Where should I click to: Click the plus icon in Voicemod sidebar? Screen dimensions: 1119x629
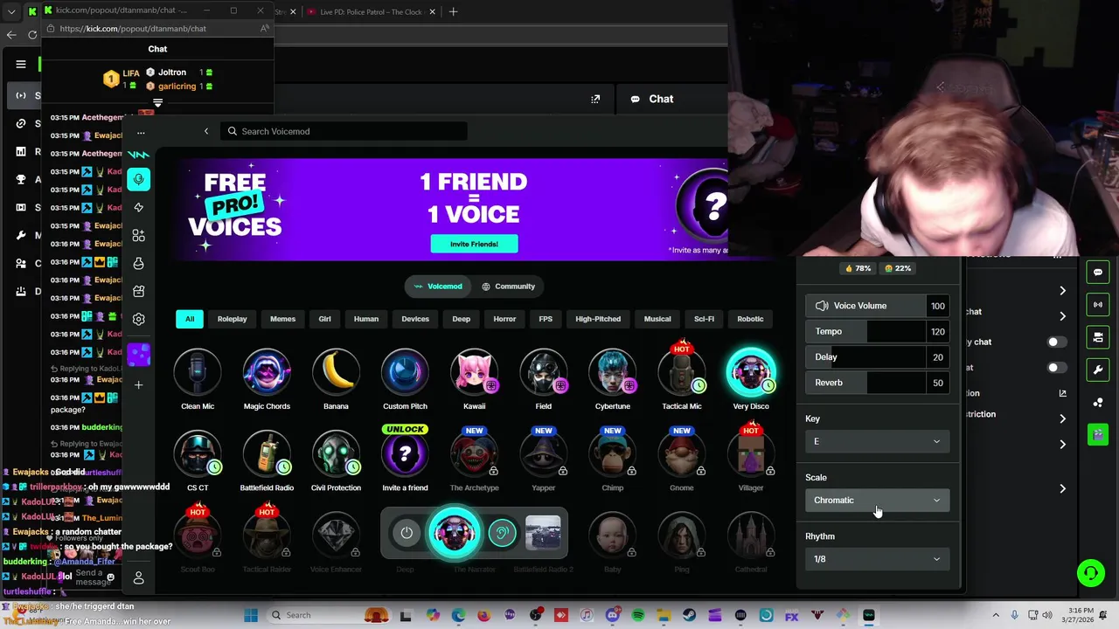[138, 384]
